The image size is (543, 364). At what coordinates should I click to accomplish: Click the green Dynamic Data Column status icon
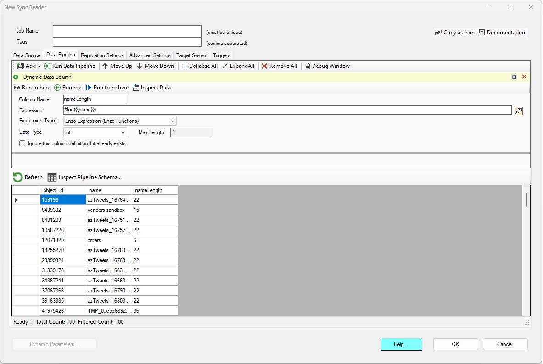(x=16, y=77)
